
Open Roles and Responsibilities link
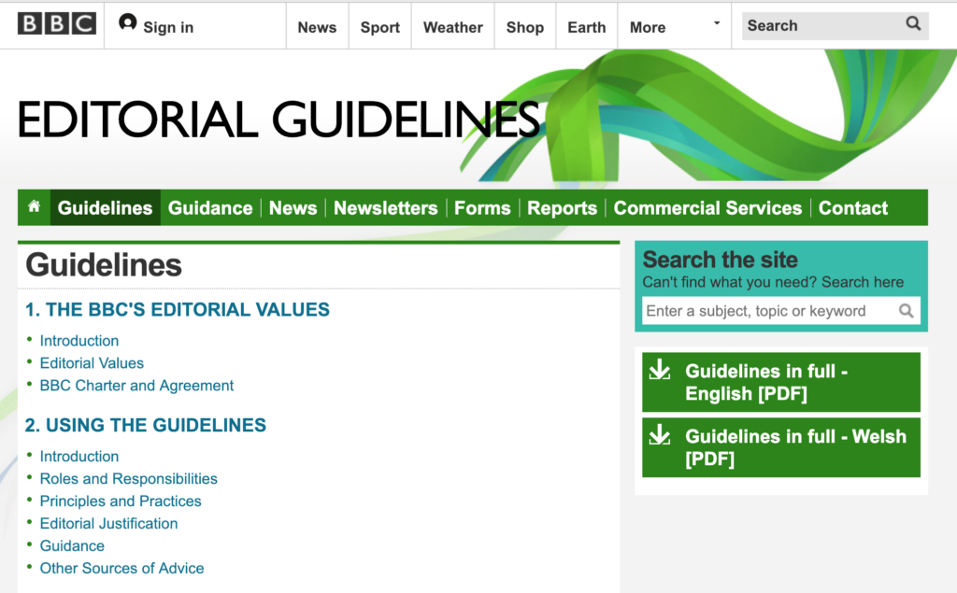[129, 479]
